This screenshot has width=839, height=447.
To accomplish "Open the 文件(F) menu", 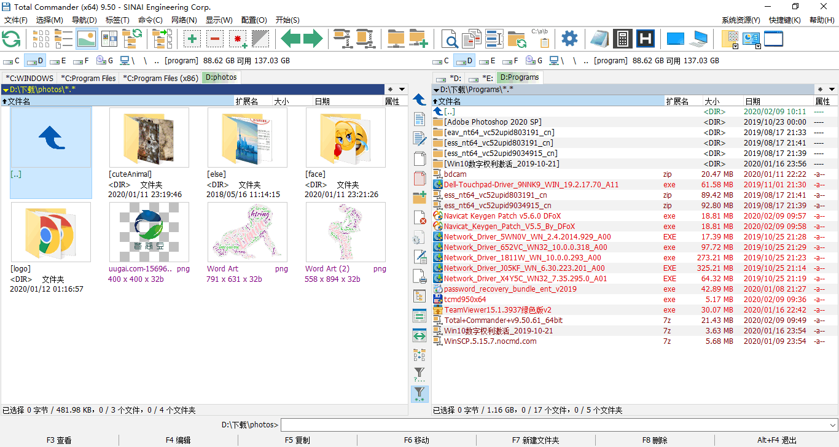I will [16, 20].
